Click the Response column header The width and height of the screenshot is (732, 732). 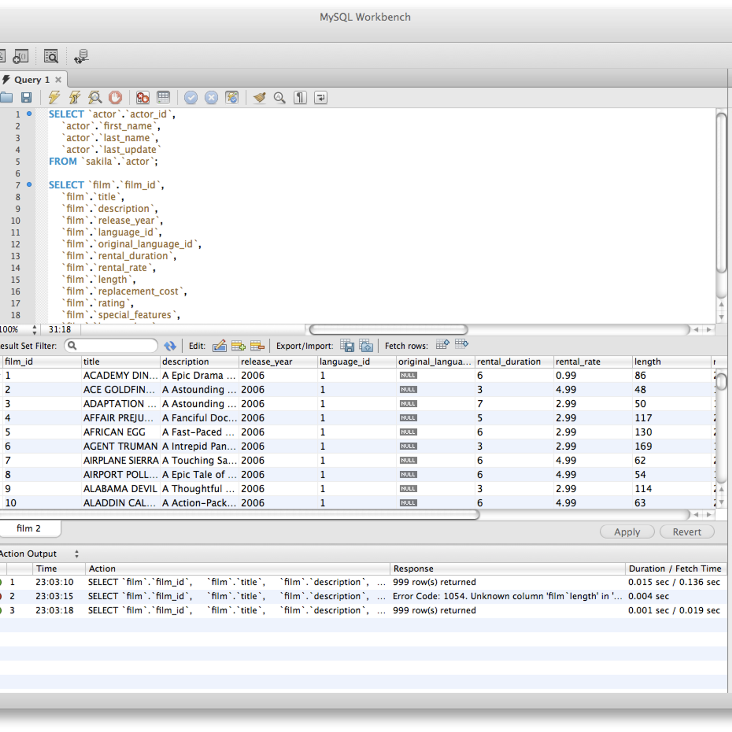pyautogui.click(x=507, y=569)
